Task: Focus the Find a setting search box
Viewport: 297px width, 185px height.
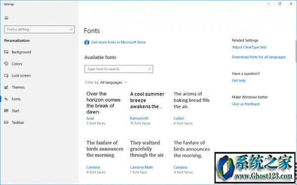Action: 40,29
